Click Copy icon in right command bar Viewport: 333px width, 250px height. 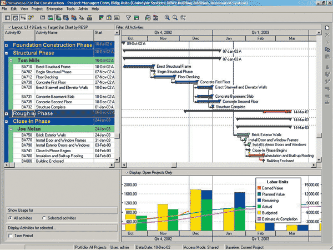[327, 49]
